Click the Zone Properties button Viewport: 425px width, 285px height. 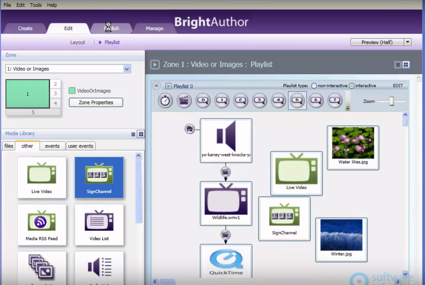pyautogui.click(x=95, y=102)
